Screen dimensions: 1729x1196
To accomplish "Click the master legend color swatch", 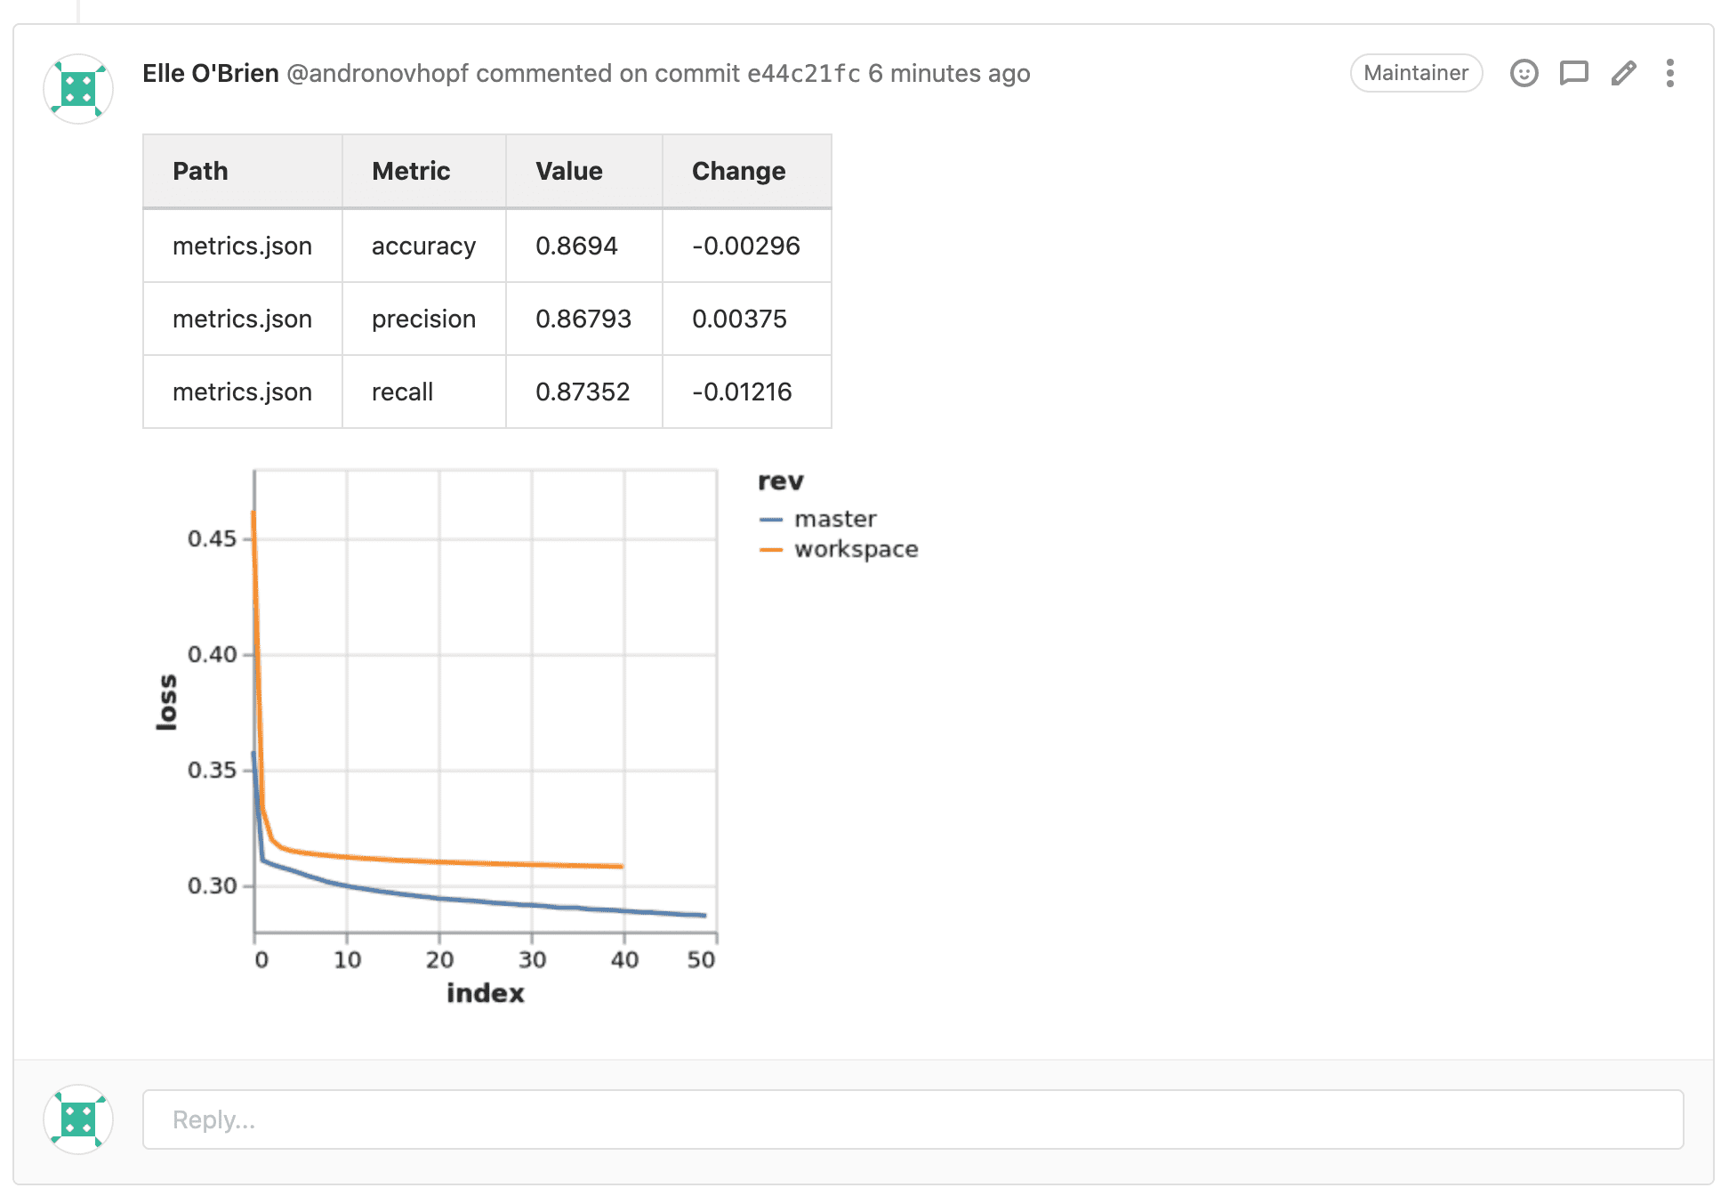I will (x=770, y=520).
